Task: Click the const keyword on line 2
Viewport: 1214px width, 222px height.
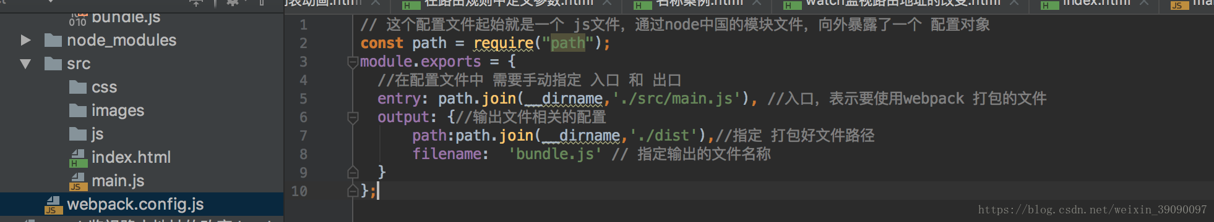Action: click(x=382, y=43)
